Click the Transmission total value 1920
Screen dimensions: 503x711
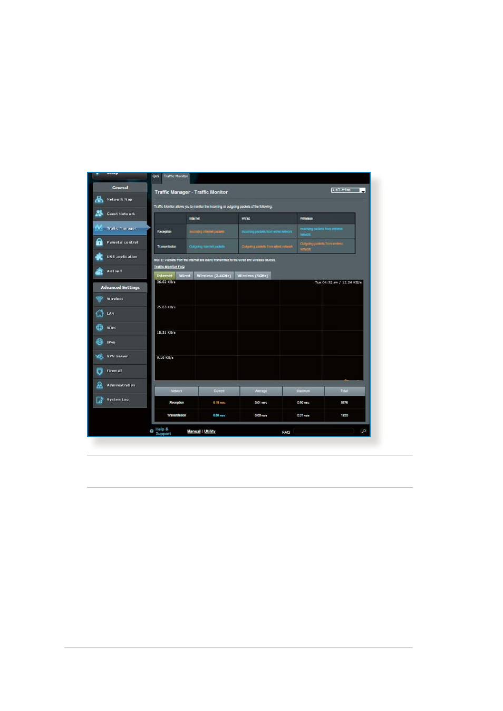coord(344,415)
